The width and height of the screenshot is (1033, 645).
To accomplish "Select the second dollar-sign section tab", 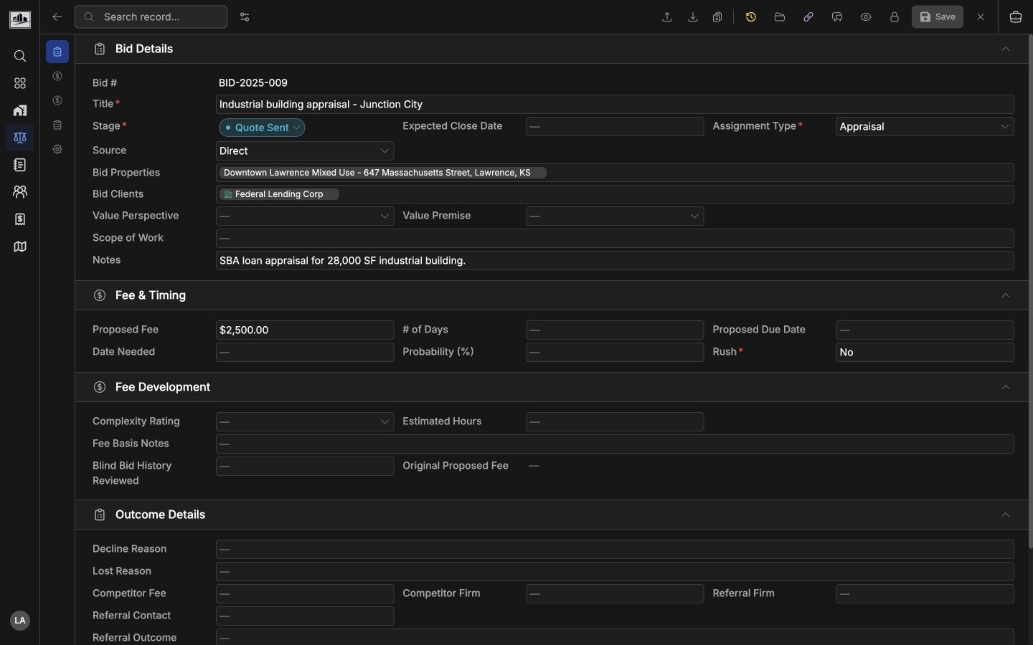I will pyautogui.click(x=57, y=101).
